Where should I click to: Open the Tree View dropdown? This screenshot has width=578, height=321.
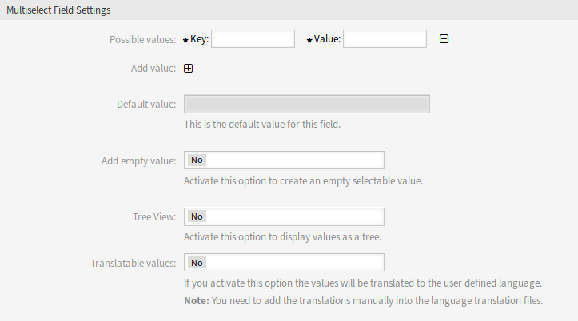pyautogui.click(x=284, y=217)
